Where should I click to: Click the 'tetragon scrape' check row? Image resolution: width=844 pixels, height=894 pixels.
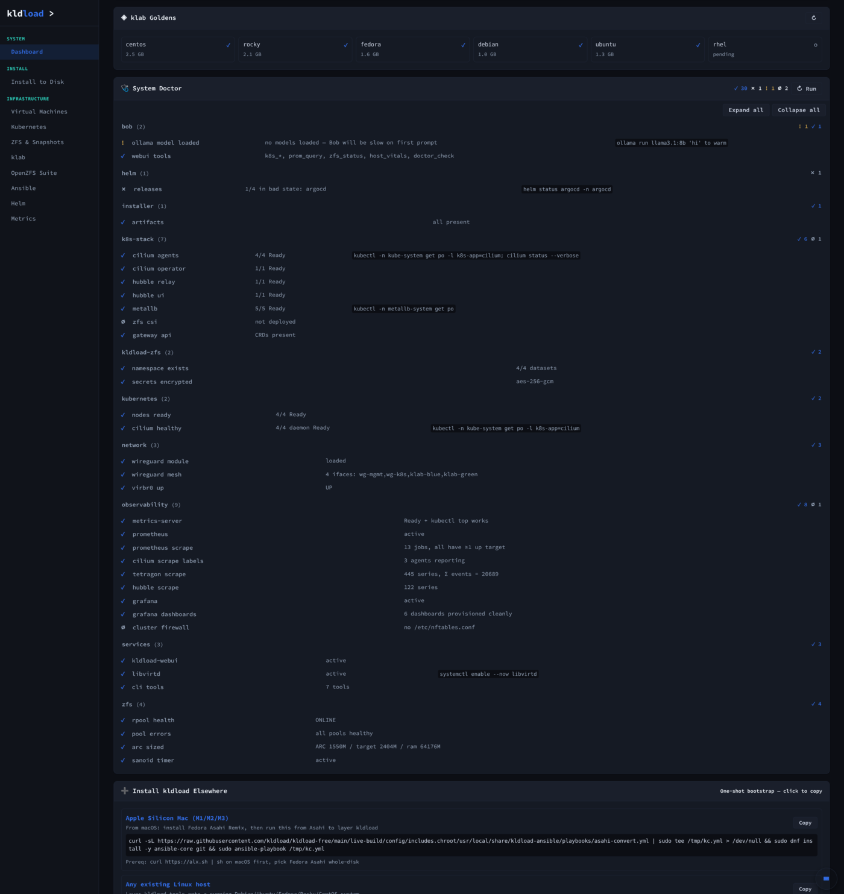471,574
